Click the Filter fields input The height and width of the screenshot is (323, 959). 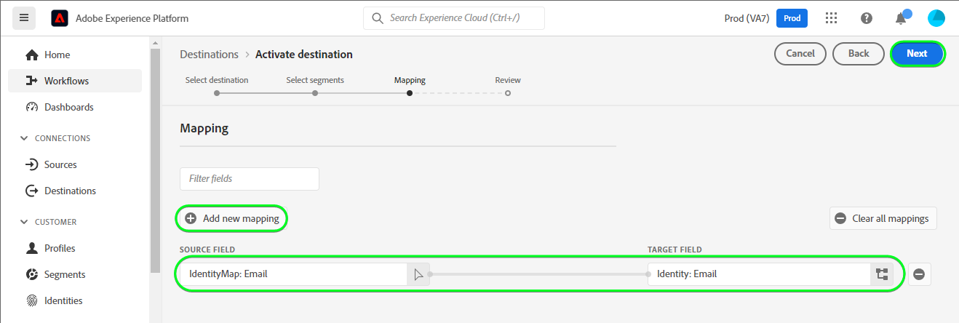(x=249, y=178)
